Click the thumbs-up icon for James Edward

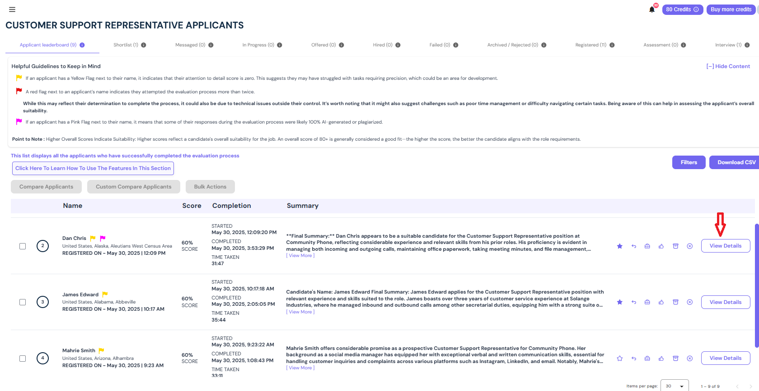pos(661,302)
